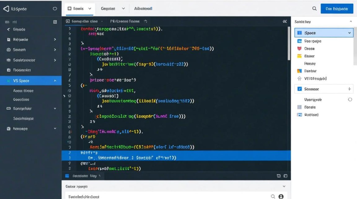Open the Space dropdown in the right panel
This screenshot has height=199, width=357.
[349, 33]
